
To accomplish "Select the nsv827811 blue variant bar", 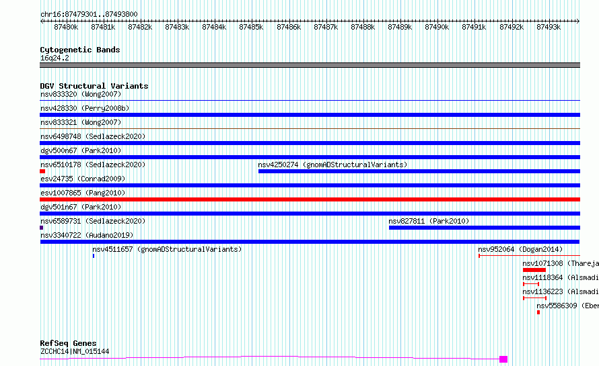I will 485,228.
